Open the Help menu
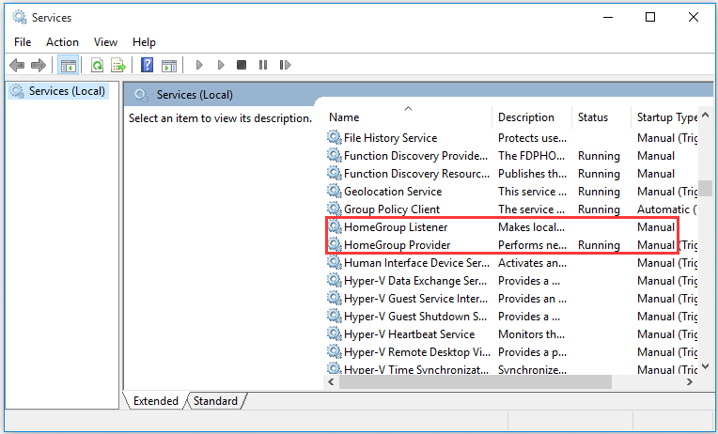Screen dimensions: 718x434 click(x=144, y=42)
